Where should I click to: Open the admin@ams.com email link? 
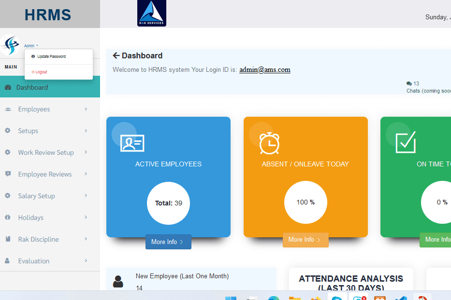[265, 69]
